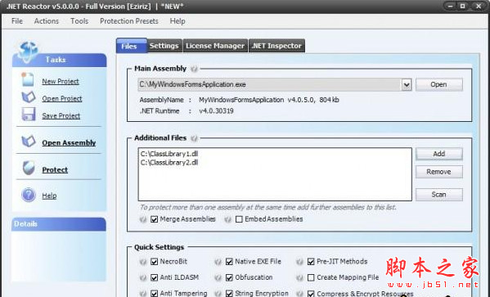Expand the Main Assembly path dropdown arrow
490x297 pixels.
[x=407, y=85]
